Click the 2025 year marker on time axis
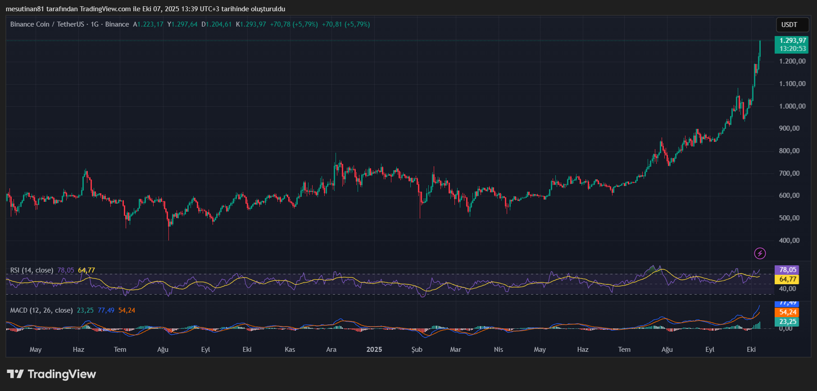This screenshot has width=817, height=391. pos(374,350)
